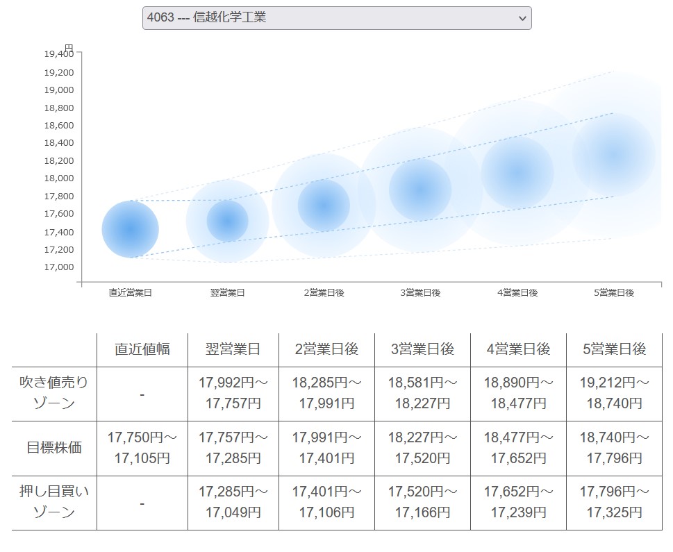Image resolution: width=673 pixels, height=552 pixels.
Task: Click x-axis label 4営業日後
Action: pyautogui.click(x=517, y=293)
